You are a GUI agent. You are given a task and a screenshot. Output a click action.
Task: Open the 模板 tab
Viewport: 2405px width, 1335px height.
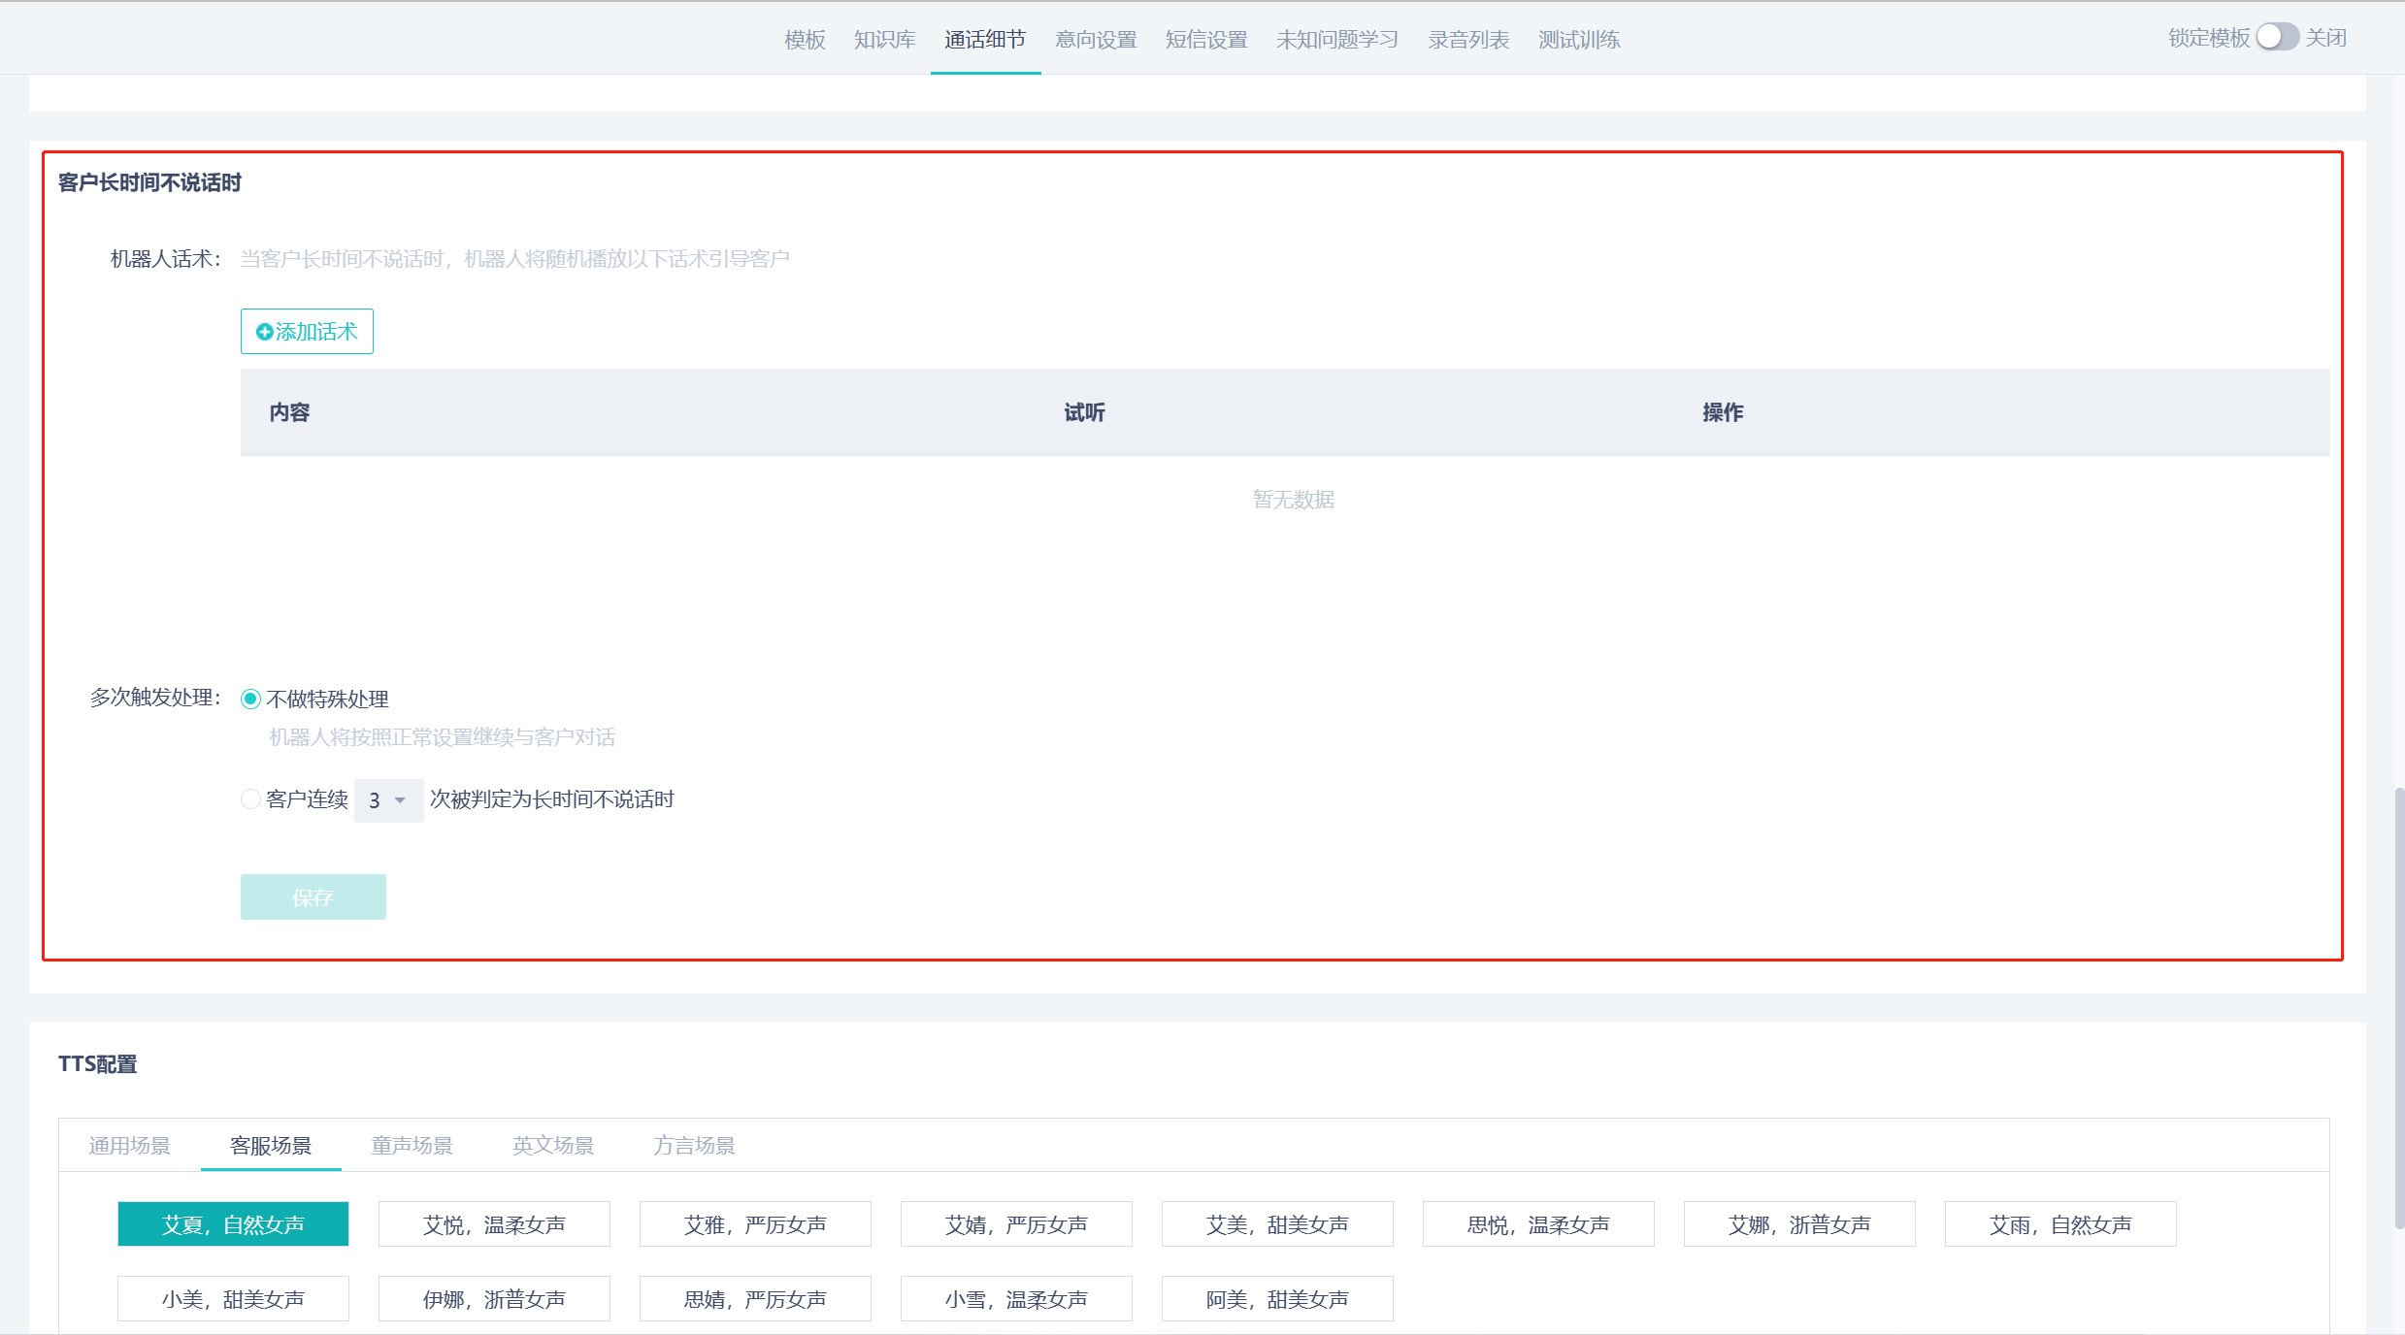805,40
